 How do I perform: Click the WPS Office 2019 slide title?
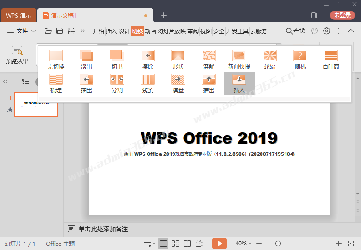[209, 138]
